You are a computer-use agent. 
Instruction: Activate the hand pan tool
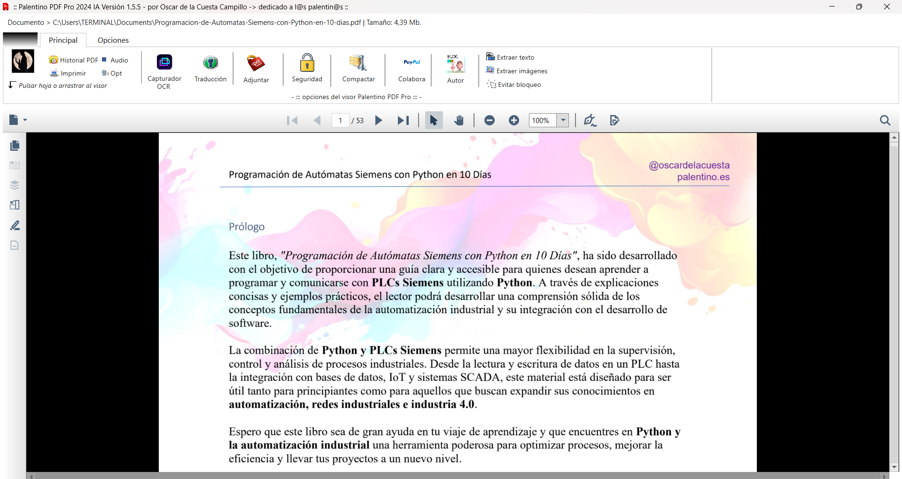click(x=459, y=121)
